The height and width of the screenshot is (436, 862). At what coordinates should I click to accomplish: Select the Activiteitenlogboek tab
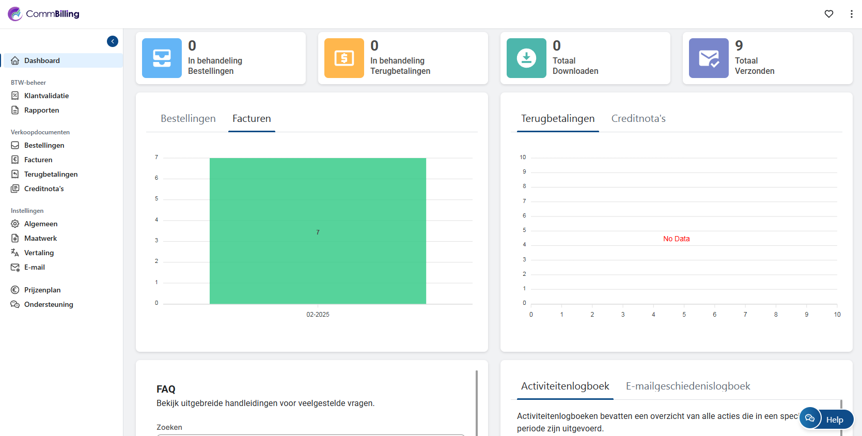(x=565, y=386)
